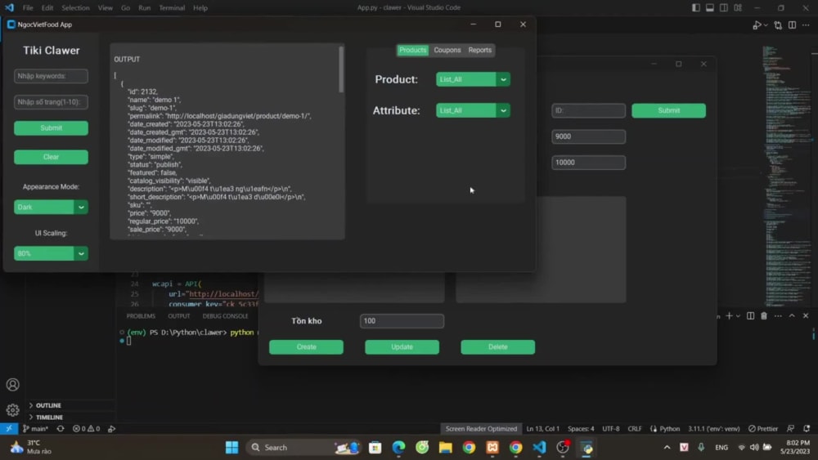818x460 pixels.
Task: Open the Attribute List_All dropdown
Action: pyautogui.click(x=473, y=110)
